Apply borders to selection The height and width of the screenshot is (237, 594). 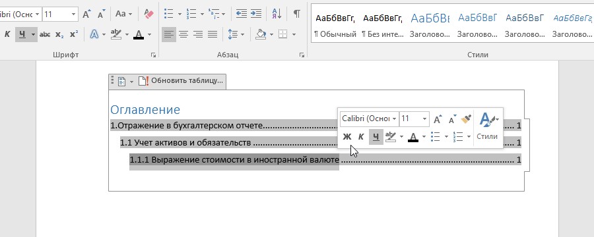(x=282, y=34)
